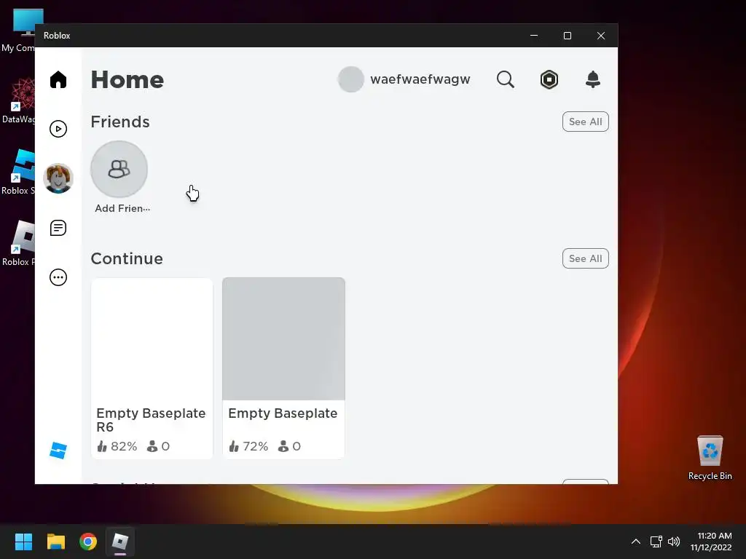Viewport: 746px width, 559px height.
Task: Open the network status tray icon
Action: [x=656, y=542]
